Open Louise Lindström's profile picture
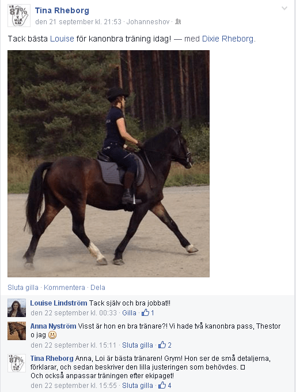Screen dimensions: 296x392 (17, 308)
